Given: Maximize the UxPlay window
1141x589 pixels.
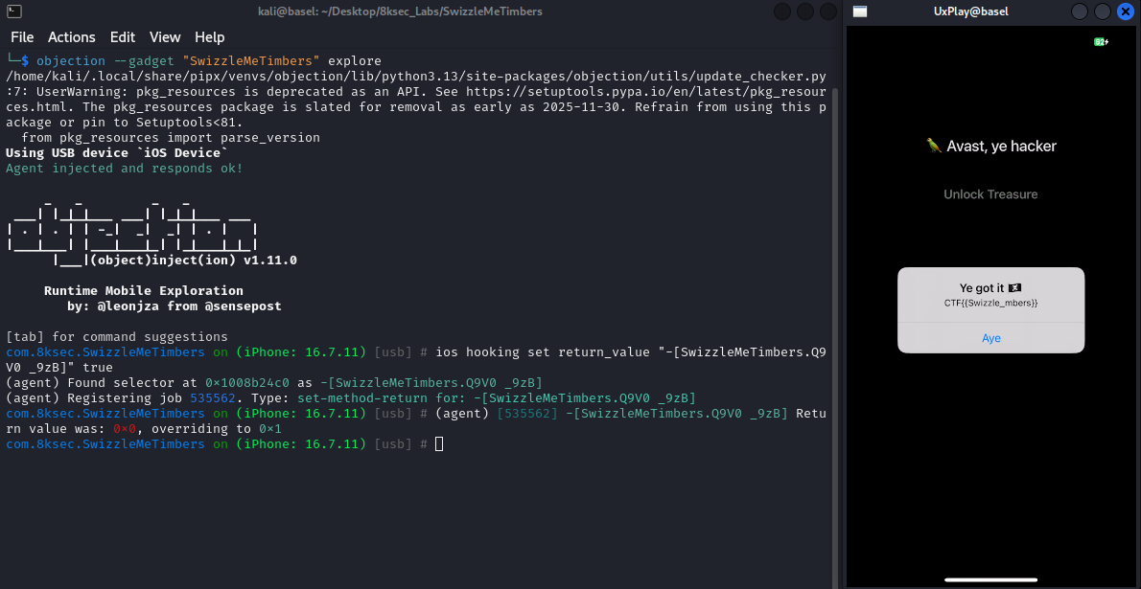Looking at the screenshot, I should 1103,11.
